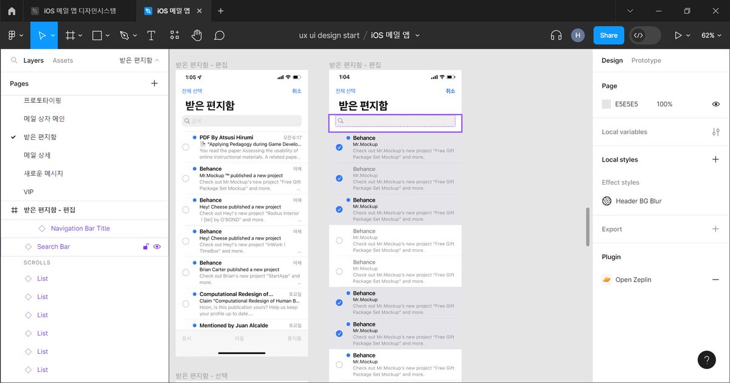Select the Frame tool
730x383 pixels.
[71, 35]
